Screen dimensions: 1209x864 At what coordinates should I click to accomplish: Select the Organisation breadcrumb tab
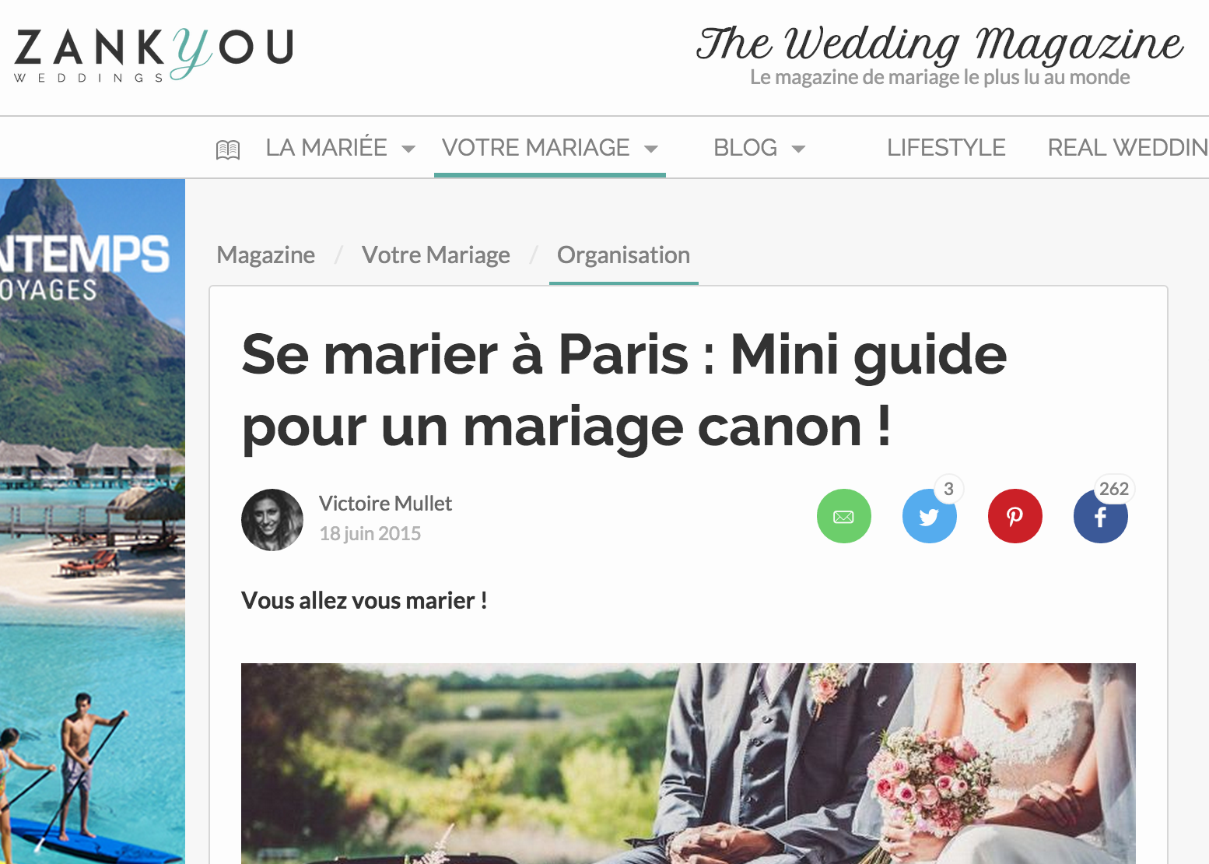624,255
